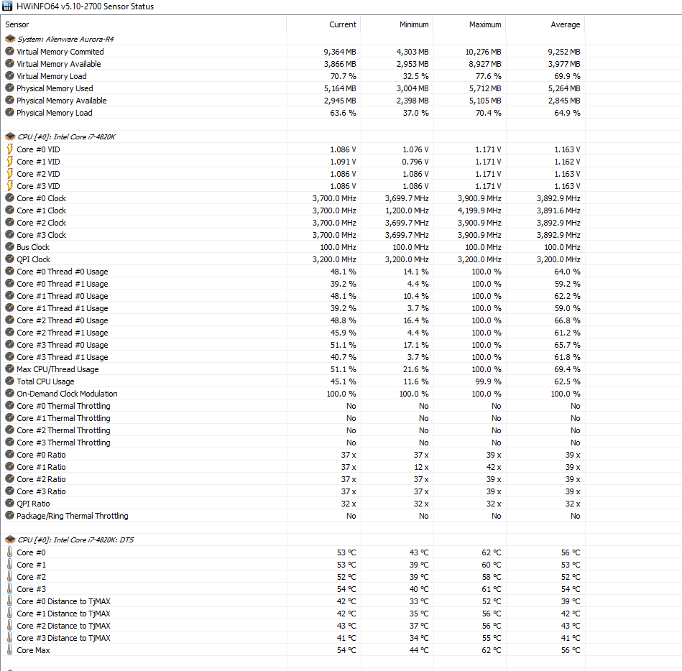This screenshot has width=682, height=671.
Task: Select the Virtual Memory Commited row
Action: (60, 52)
